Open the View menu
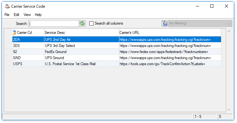Image resolution: width=237 pixels, height=123 pixels. click(x=27, y=15)
